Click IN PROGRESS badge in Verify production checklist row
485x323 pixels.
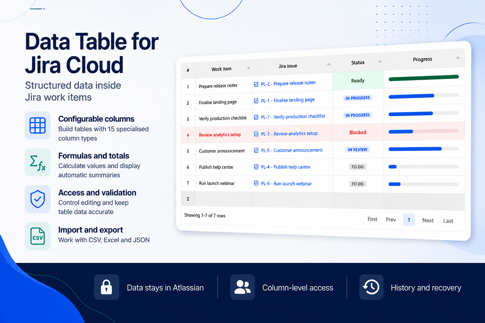pyautogui.click(x=358, y=115)
